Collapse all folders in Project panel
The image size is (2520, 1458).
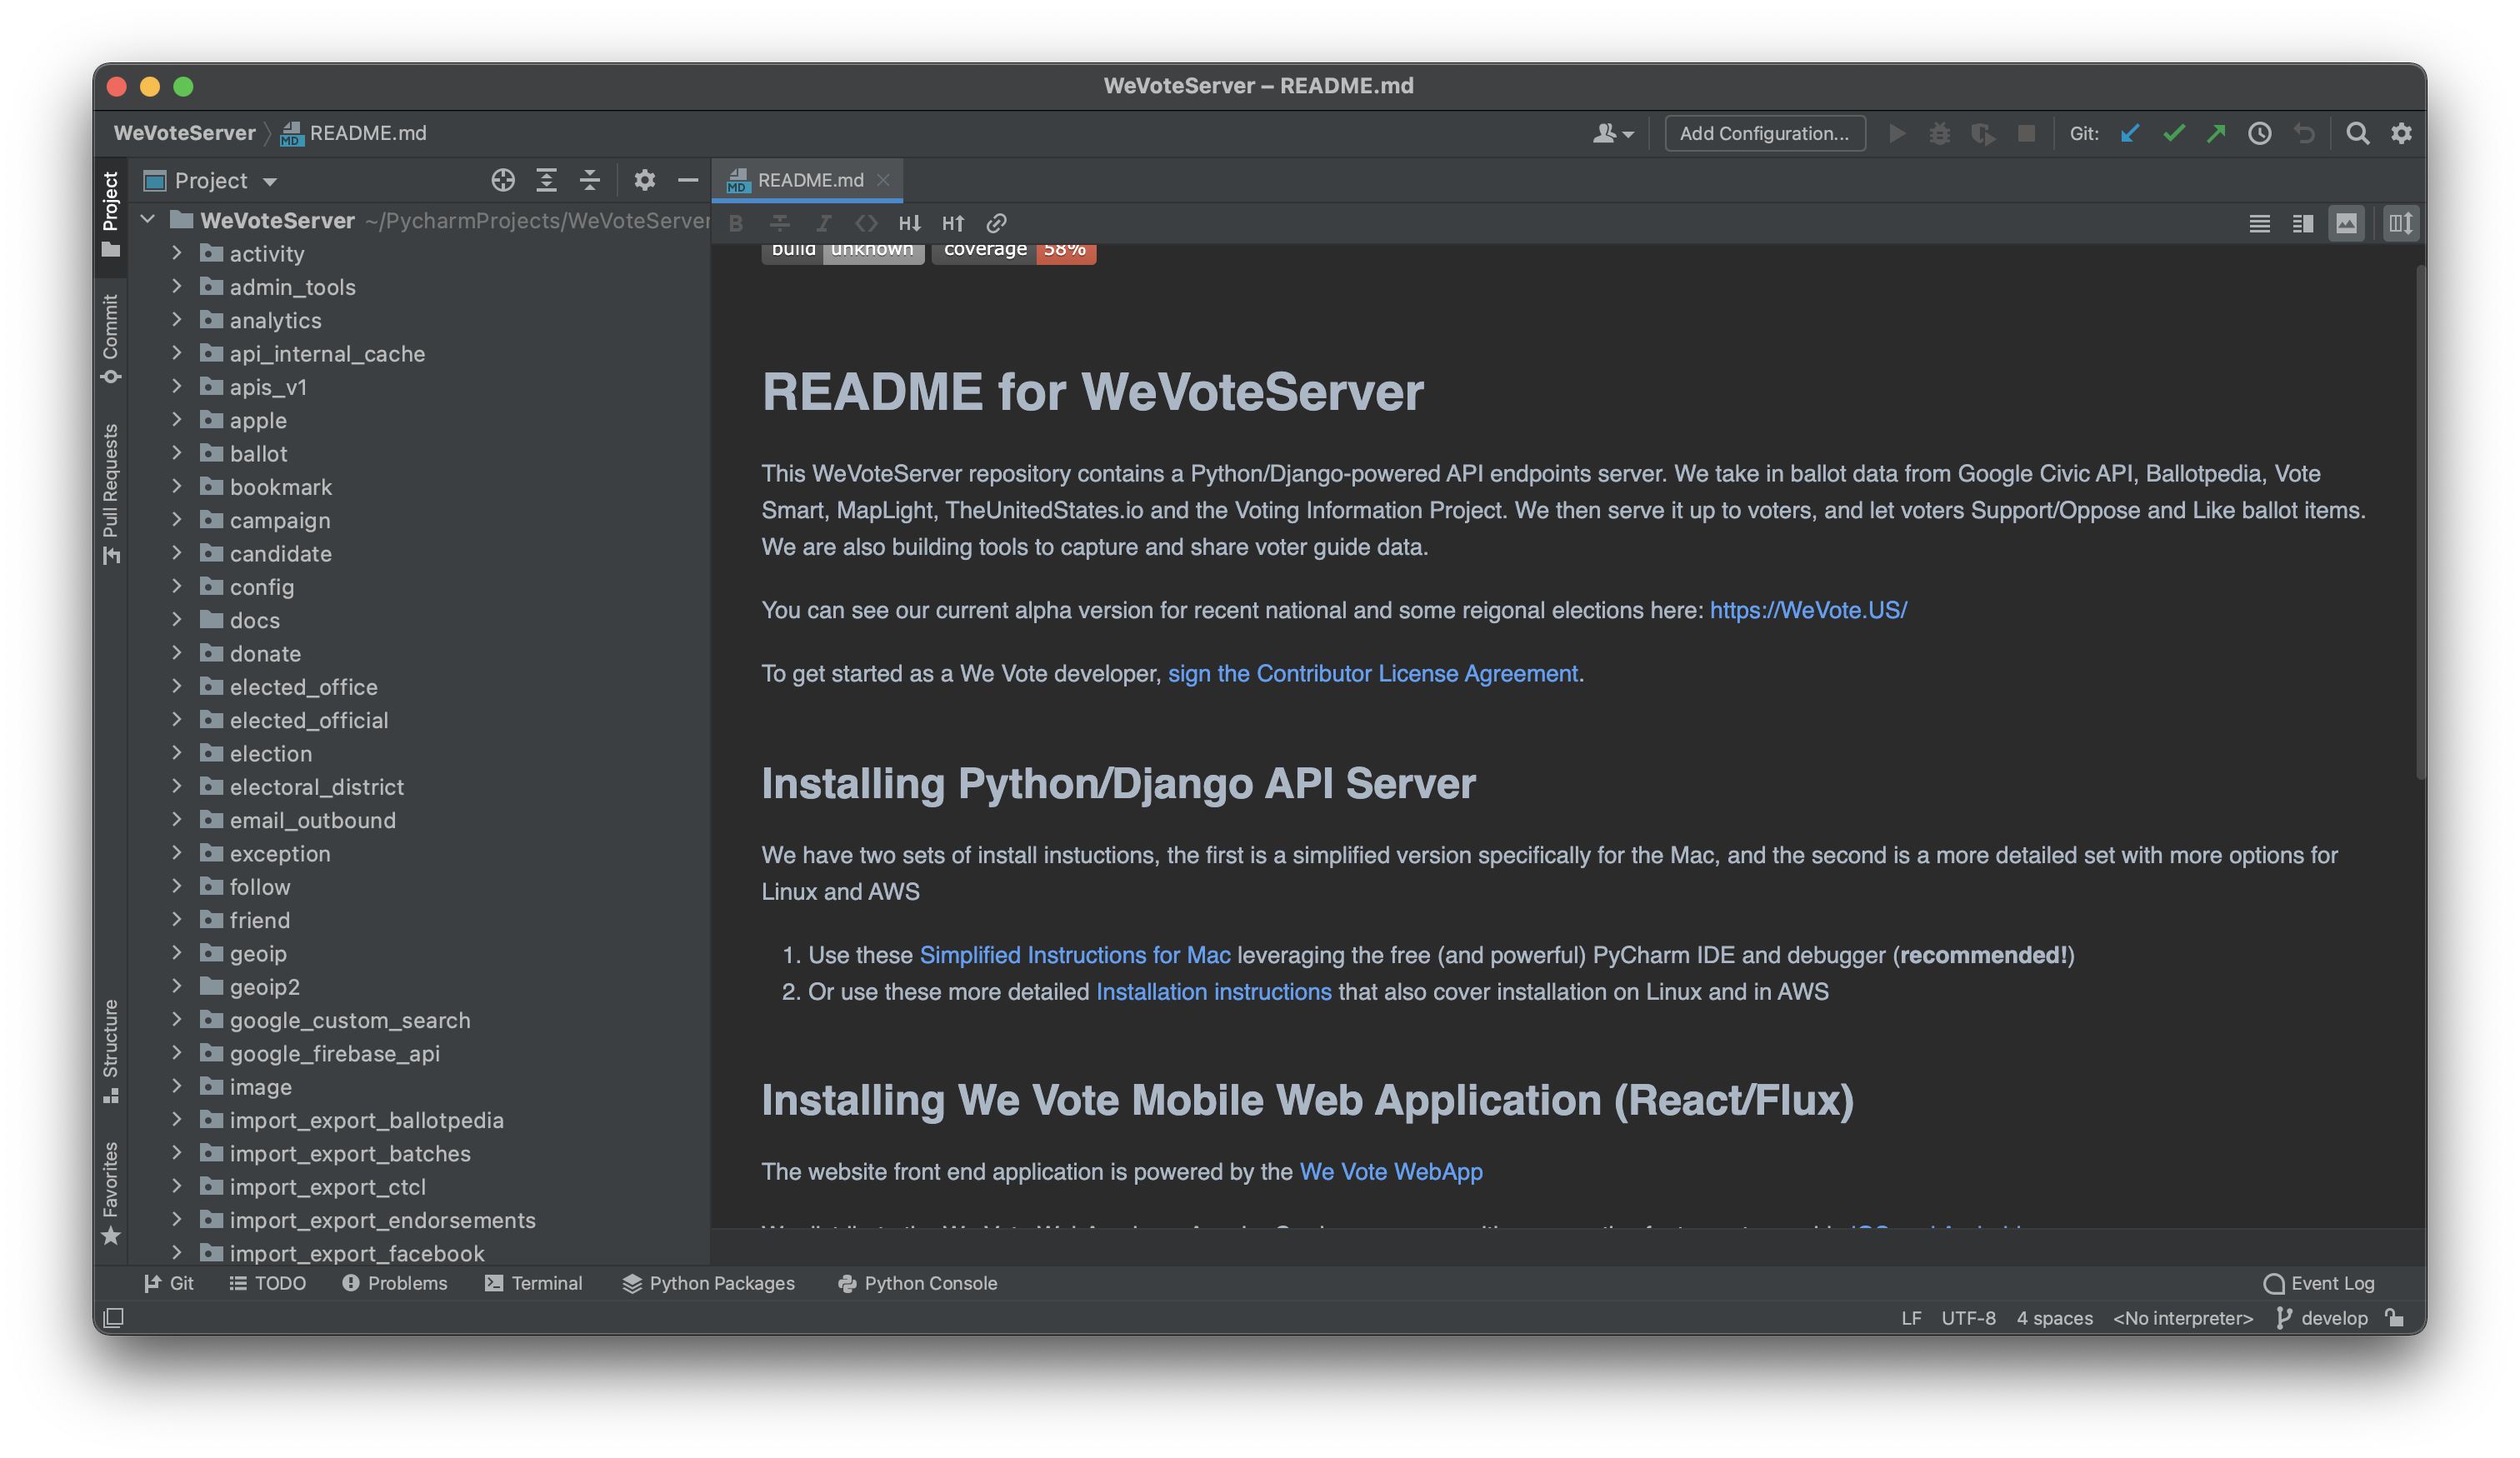tap(590, 180)
